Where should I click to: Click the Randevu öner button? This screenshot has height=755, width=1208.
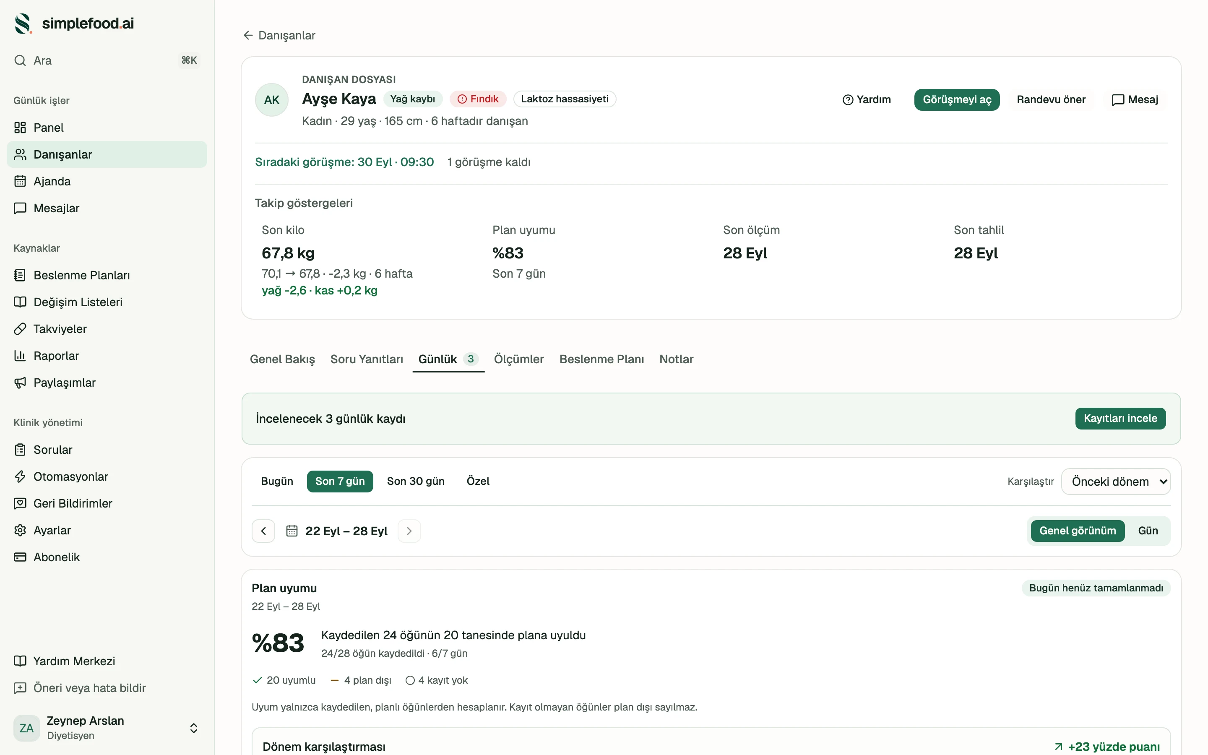(1051, 99)
